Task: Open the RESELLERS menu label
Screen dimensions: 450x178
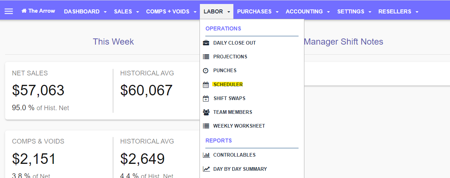Action: click(x=395, y=12)
